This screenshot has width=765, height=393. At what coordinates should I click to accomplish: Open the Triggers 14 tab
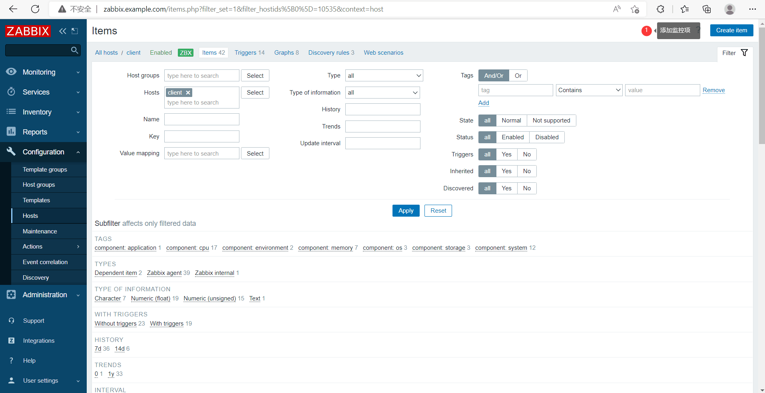click(249, 53)
